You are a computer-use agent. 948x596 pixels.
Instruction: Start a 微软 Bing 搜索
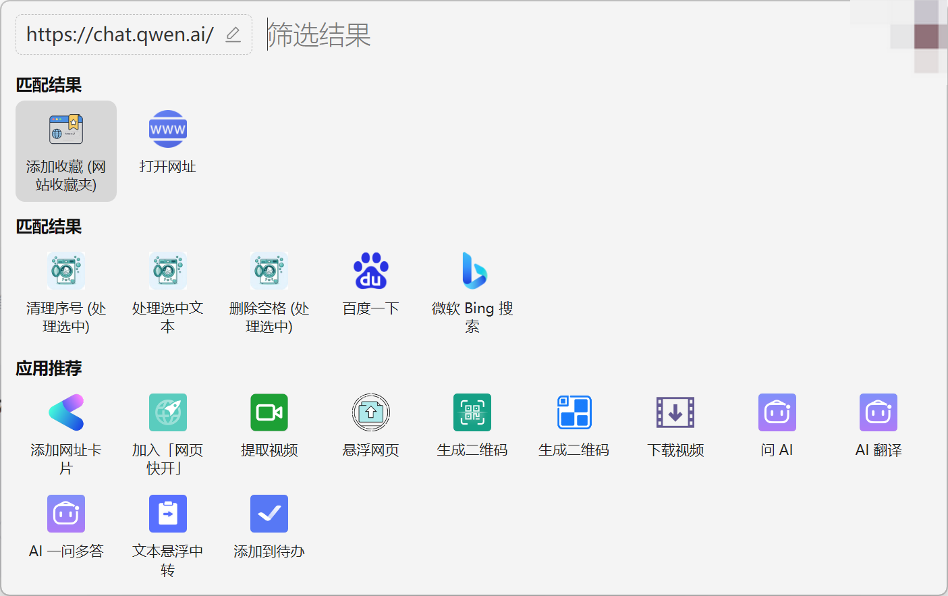pyautogui.click(x=472, y=293)
